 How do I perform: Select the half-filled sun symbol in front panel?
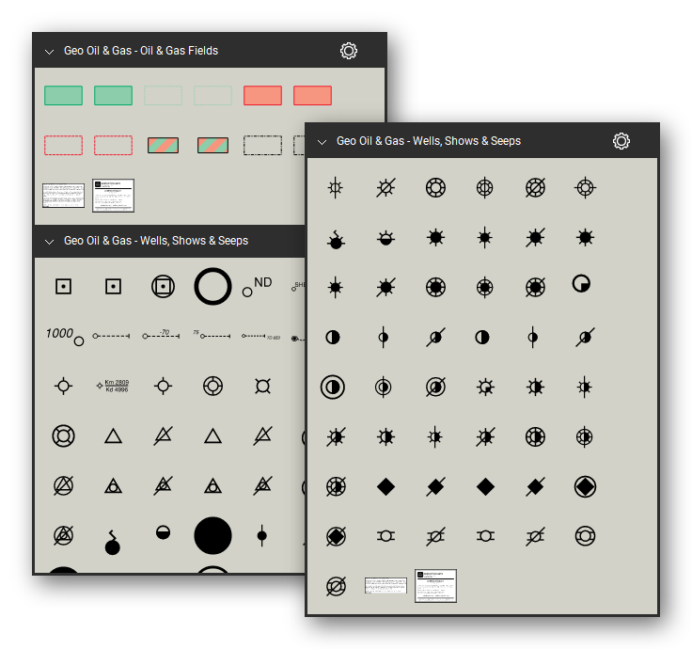[385, 238]
